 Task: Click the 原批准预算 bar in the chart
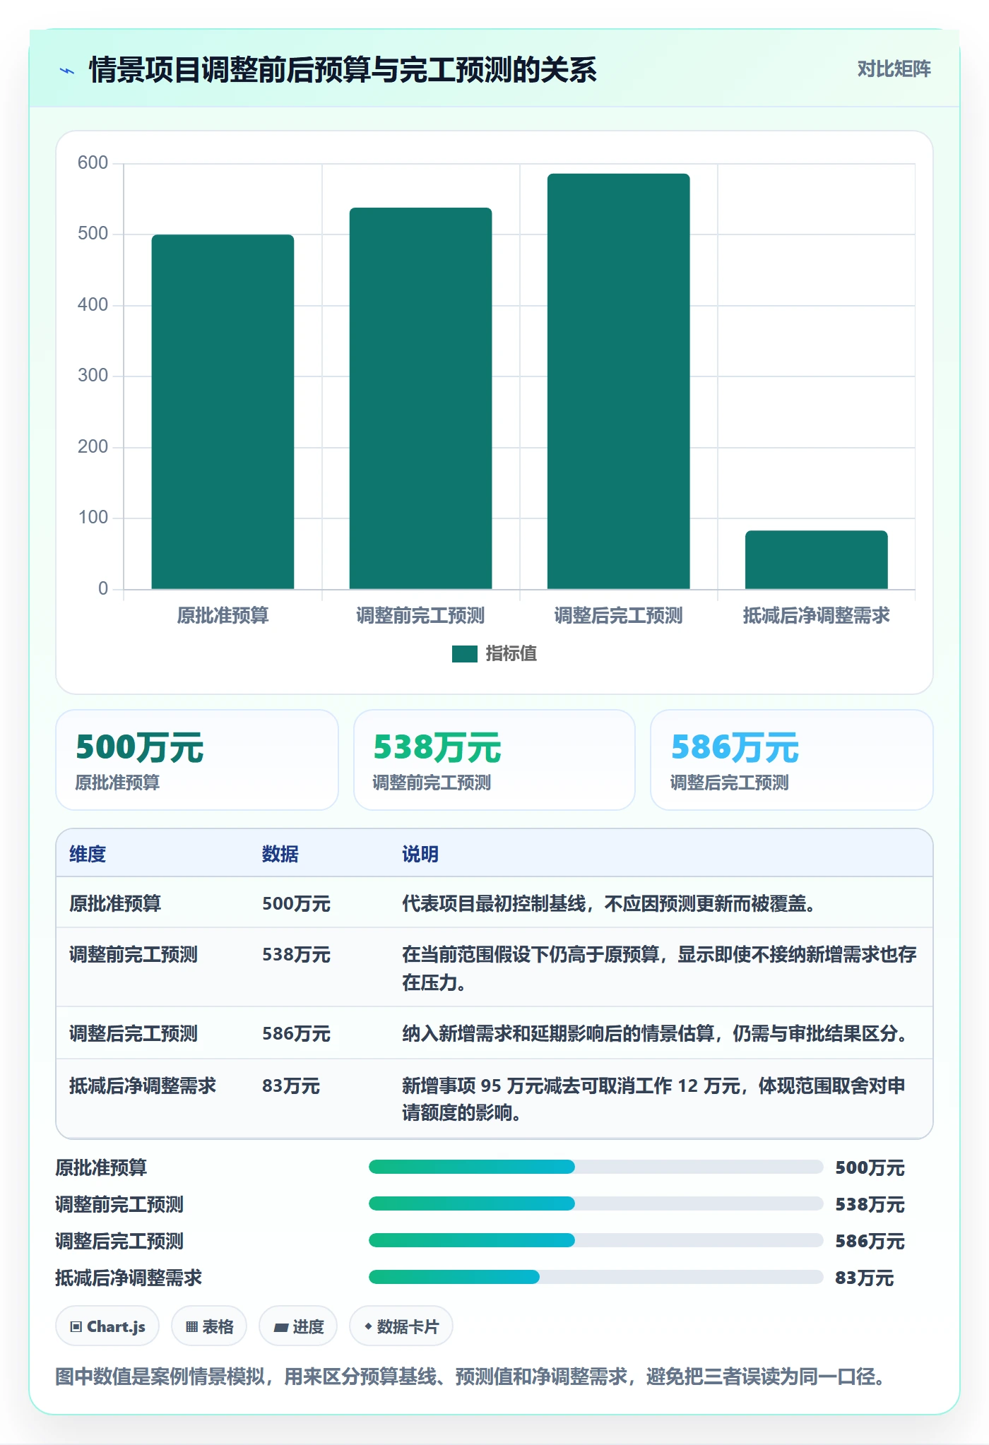click(x=223, y=412)
